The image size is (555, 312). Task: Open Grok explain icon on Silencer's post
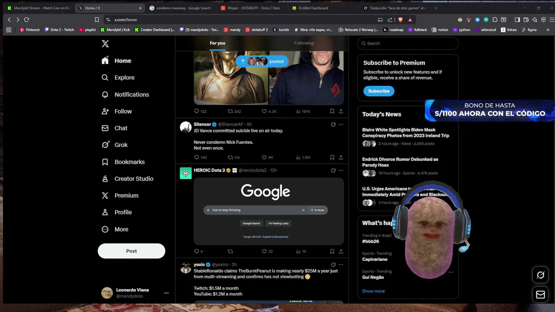coord(333,124)
